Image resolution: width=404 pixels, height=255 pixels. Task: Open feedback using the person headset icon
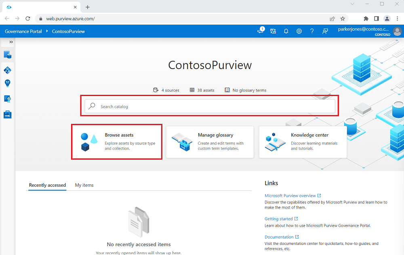pyautogui.click(x=325, y=31)
